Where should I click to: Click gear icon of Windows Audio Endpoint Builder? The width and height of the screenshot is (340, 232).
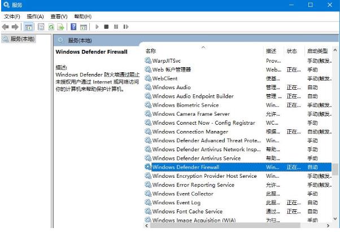click(x=148, y=96)
